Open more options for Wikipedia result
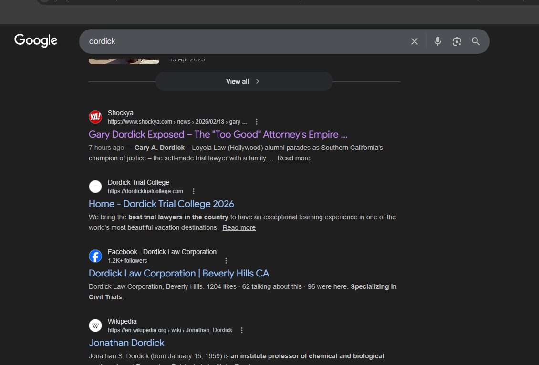 tap(242, 330)
